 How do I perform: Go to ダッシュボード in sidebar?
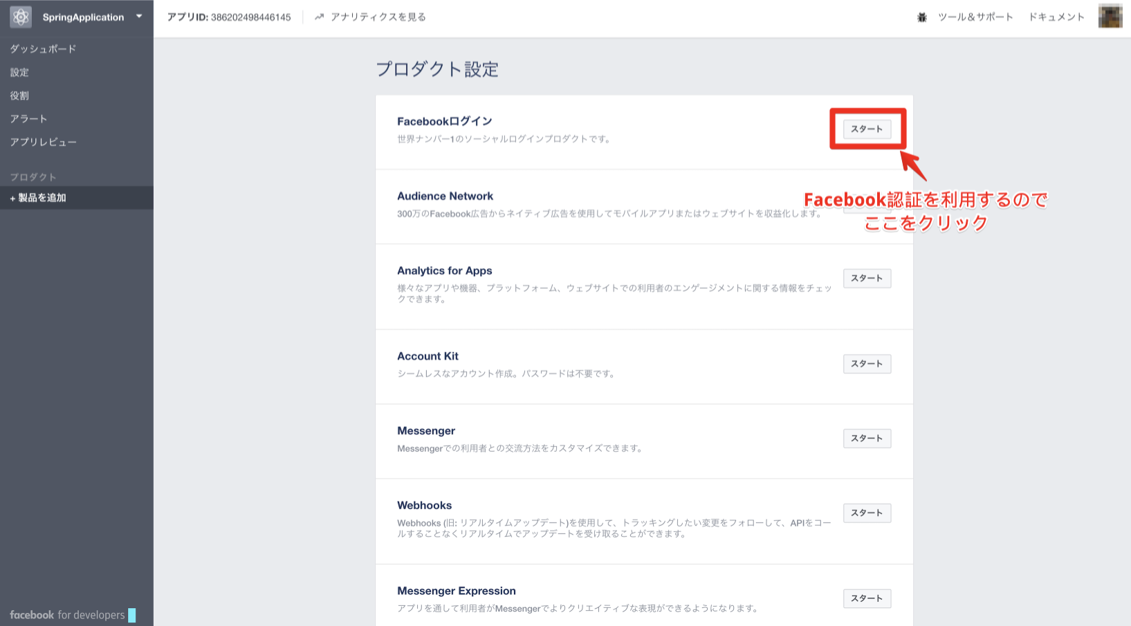pyautogui.click(x=43, y=49)
